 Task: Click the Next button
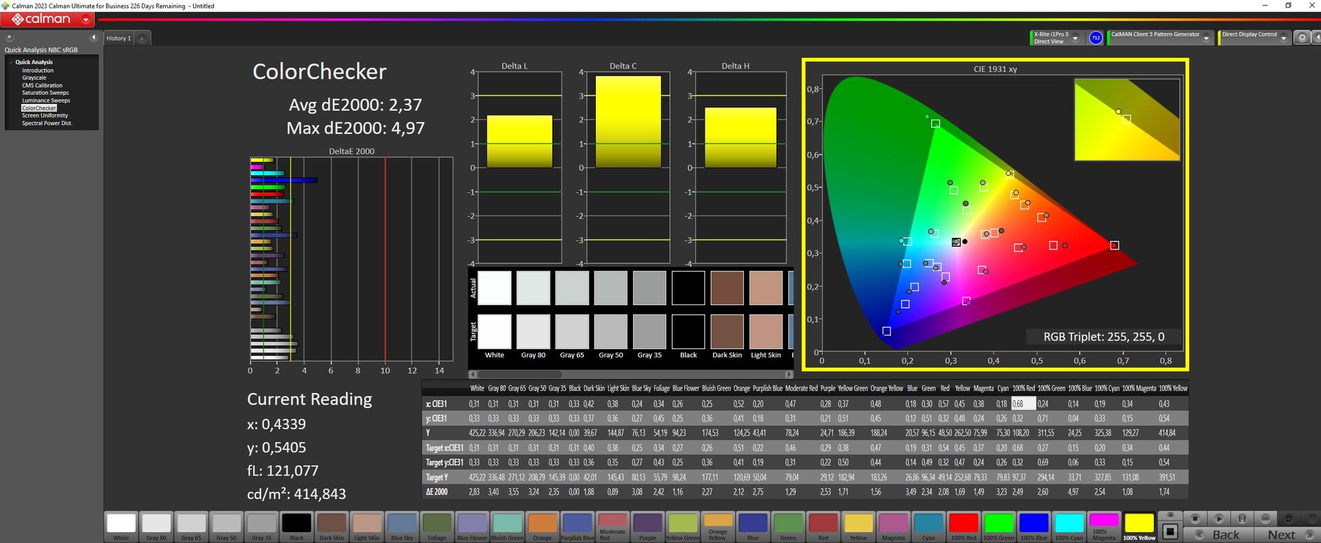(1281, 535)
